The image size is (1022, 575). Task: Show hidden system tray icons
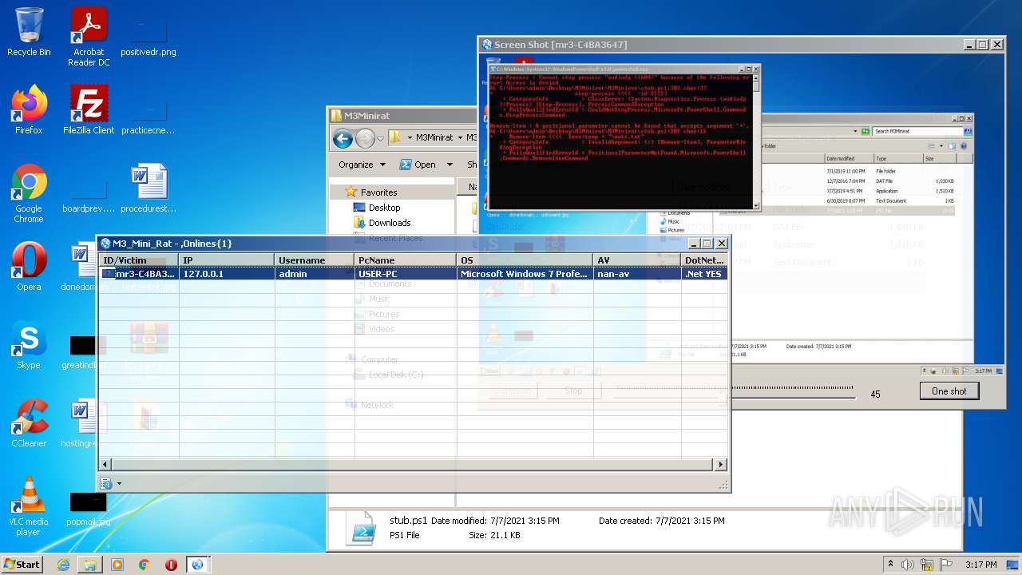tap(890, 565)
